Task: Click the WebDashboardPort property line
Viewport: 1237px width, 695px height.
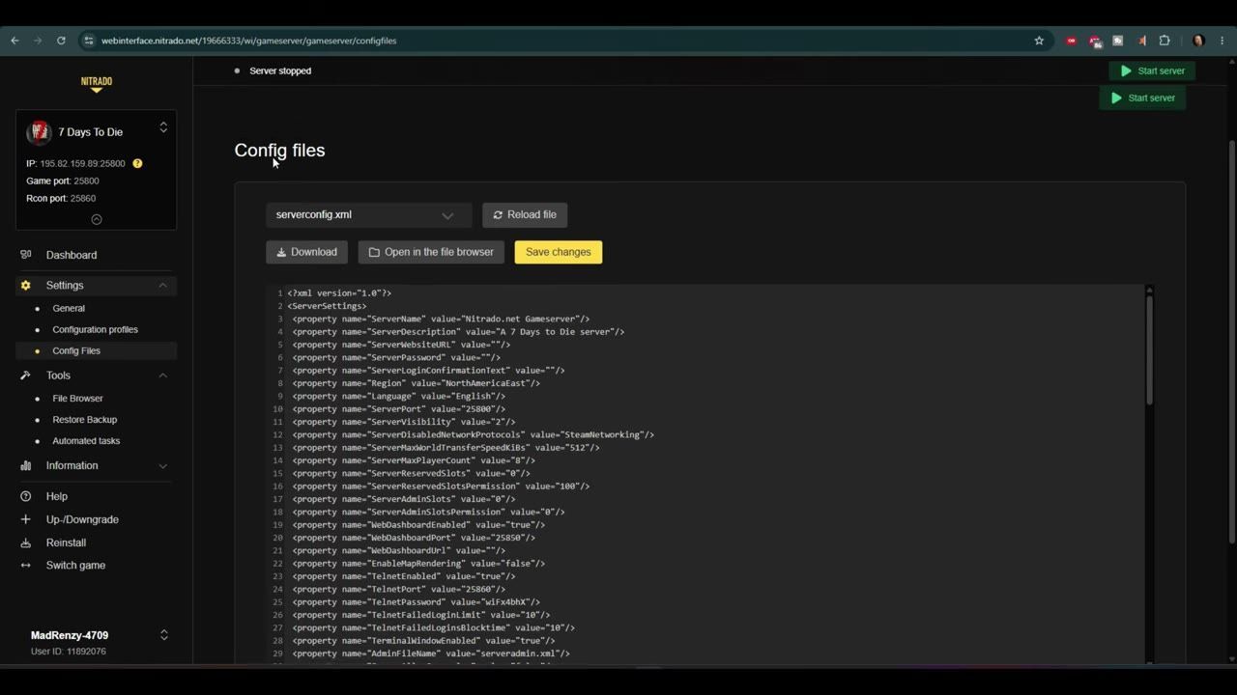Action: click(x=414, y=538)
